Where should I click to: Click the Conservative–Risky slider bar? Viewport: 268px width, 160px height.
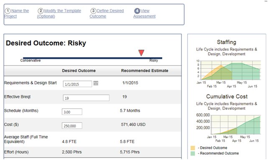tap(92, 58)
